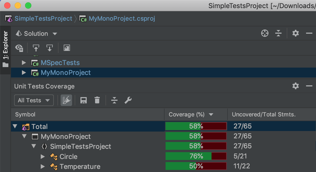Click the locate/scroll-to-source target icon

tap(265, 33)
